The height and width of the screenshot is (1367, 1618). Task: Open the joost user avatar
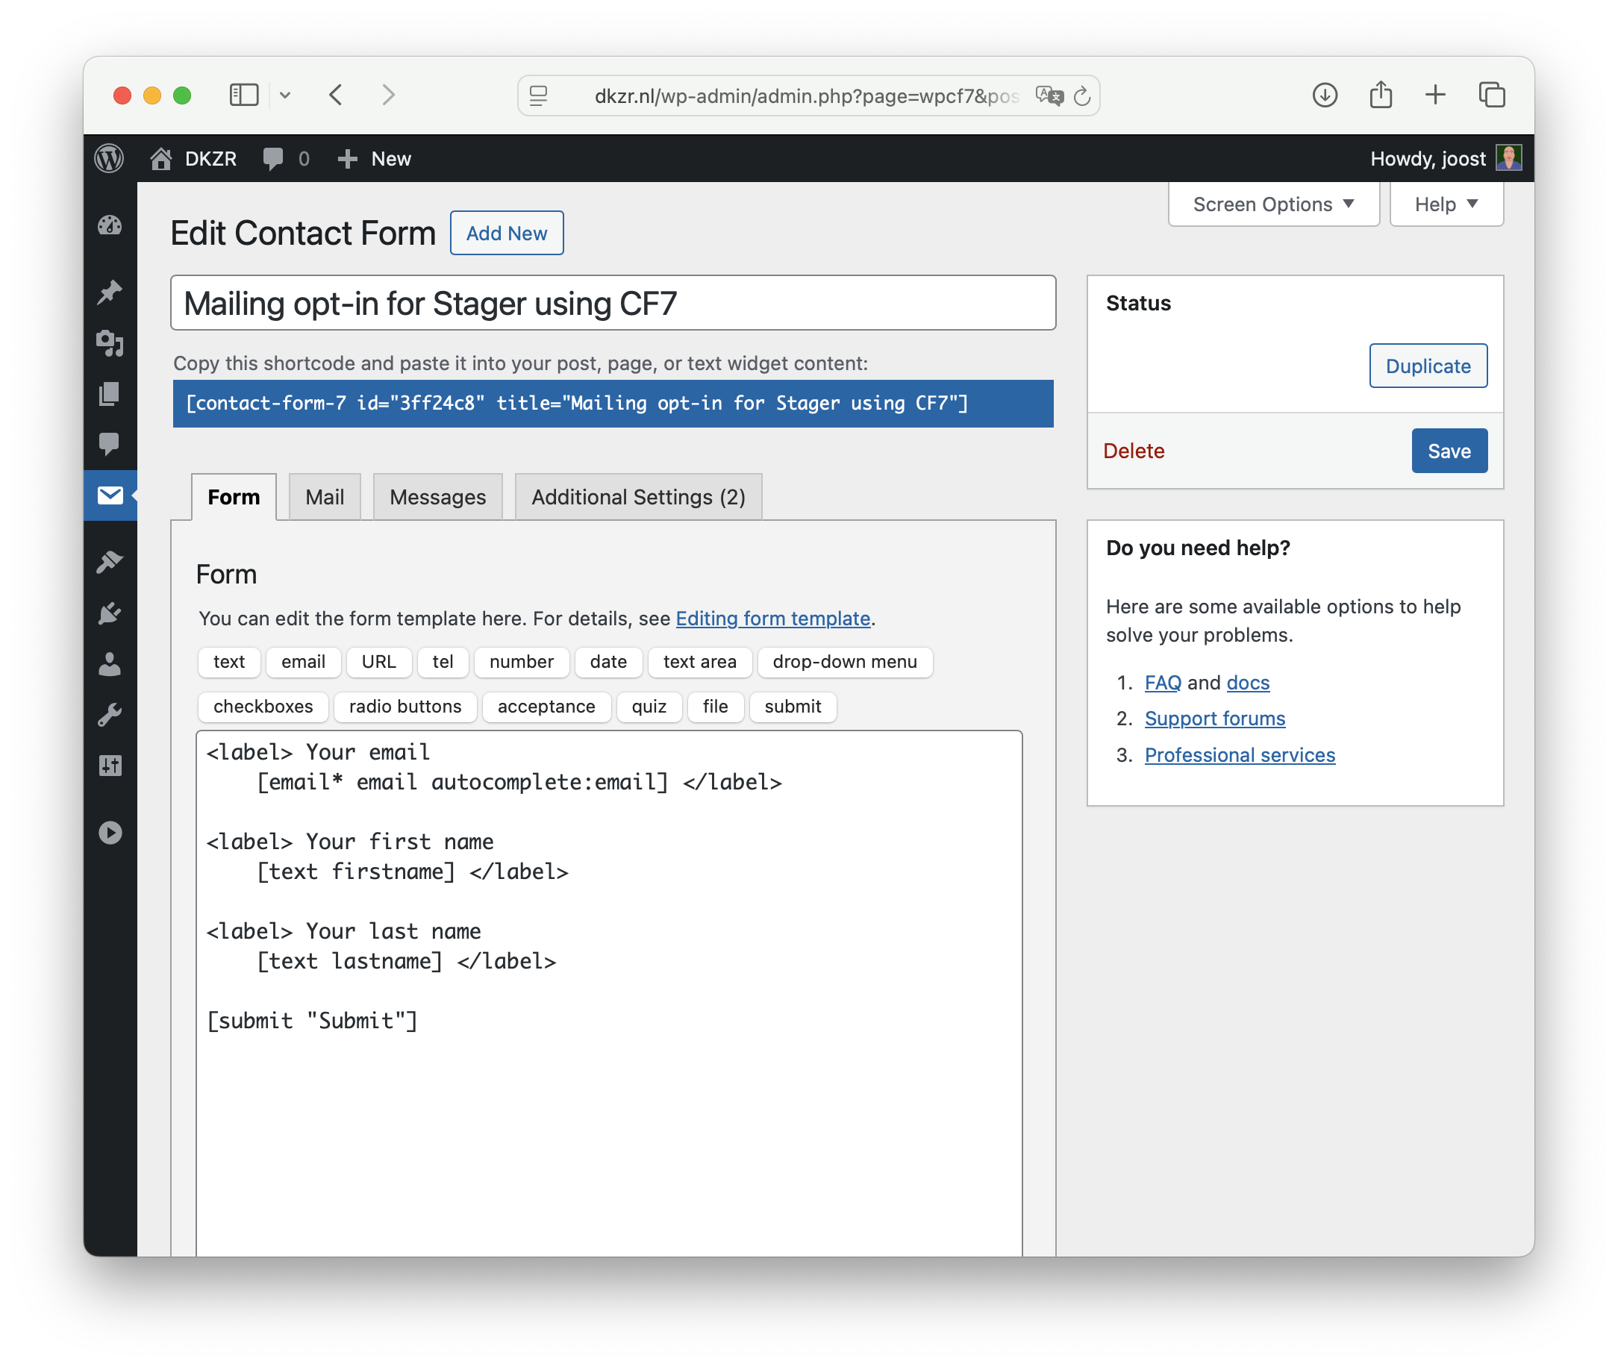coord(1508,158)
